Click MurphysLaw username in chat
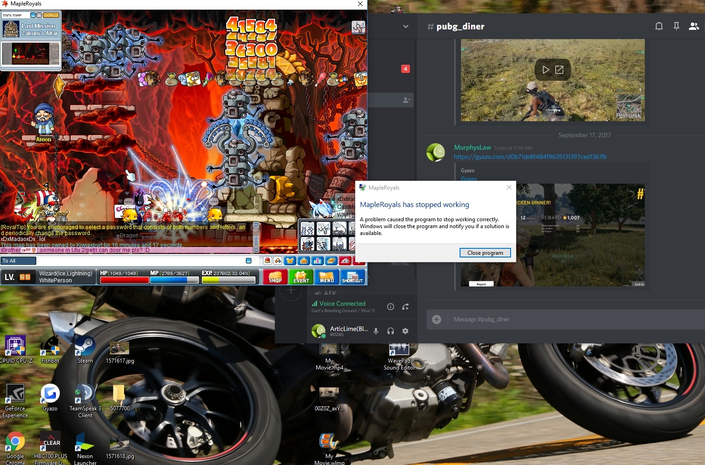Screen dimensions: 705x465 [472, 147]
